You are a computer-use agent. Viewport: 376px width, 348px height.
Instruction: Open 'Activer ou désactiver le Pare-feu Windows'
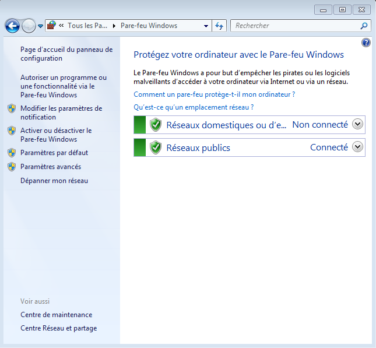tap(56, 135)
